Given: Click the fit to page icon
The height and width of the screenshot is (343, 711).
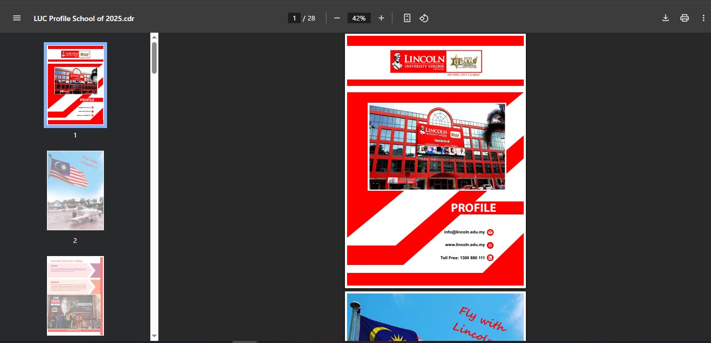Looking at the screenshot, I should (x=407, y=18).
